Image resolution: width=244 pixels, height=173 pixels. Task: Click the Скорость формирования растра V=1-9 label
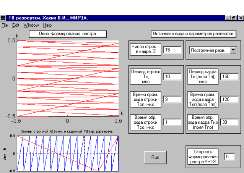click(x=203, y=157)
